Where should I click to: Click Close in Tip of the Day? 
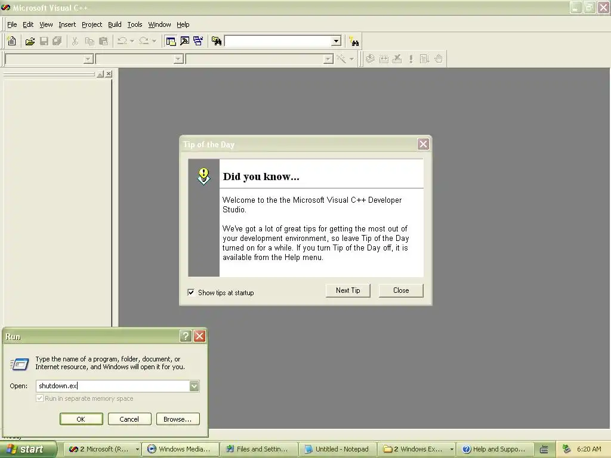tap(401, 290)
